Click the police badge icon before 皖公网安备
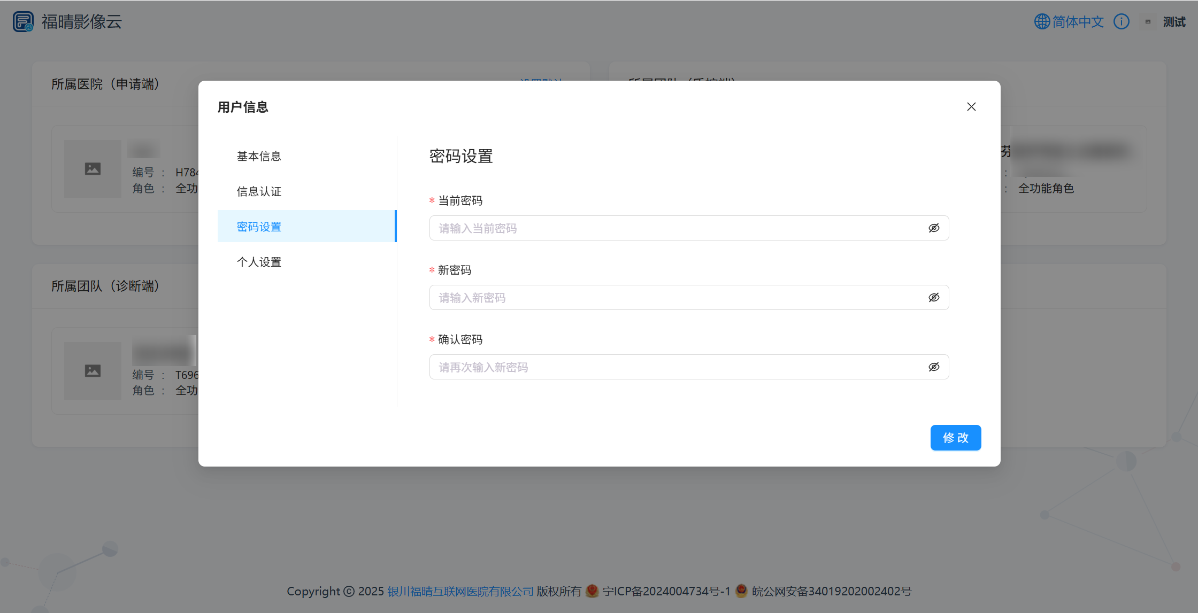The width and height of the screenshot is (1198, 613). [x=741, y=591]
